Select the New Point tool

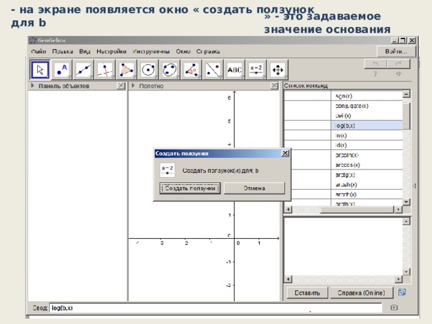click(62, 70)
